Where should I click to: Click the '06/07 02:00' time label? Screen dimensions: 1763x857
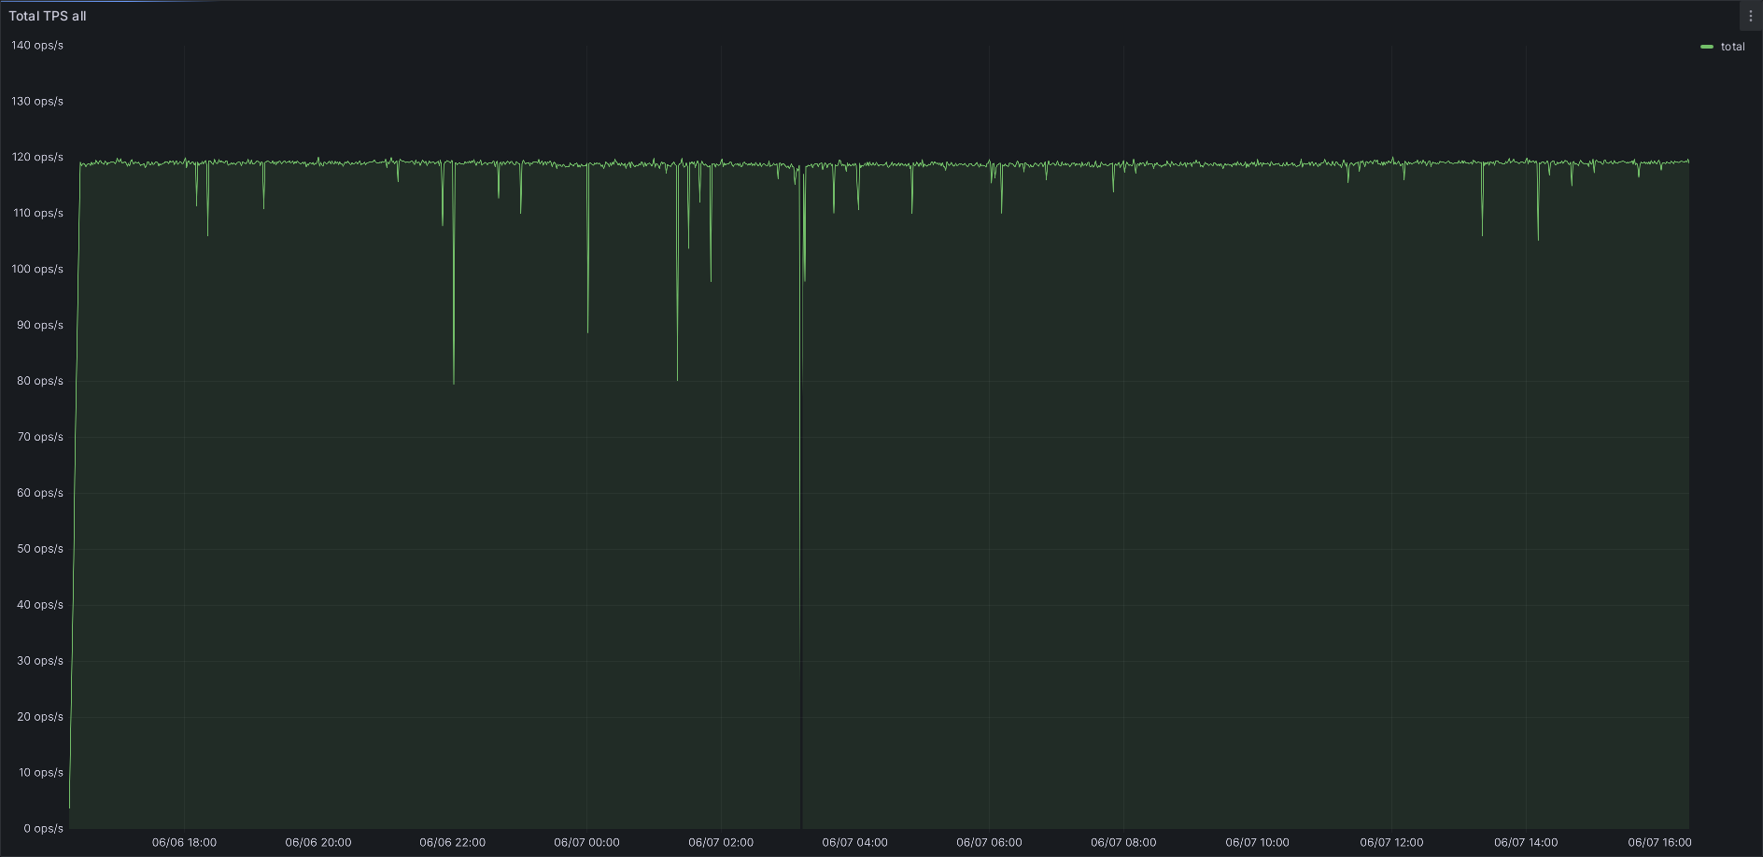pyautogui.click(x=721, y=843)
